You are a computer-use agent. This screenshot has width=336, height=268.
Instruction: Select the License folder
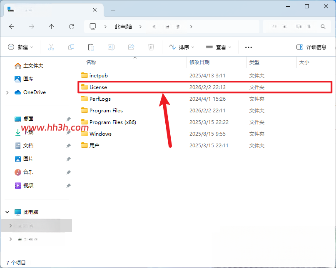click(205, 87)
